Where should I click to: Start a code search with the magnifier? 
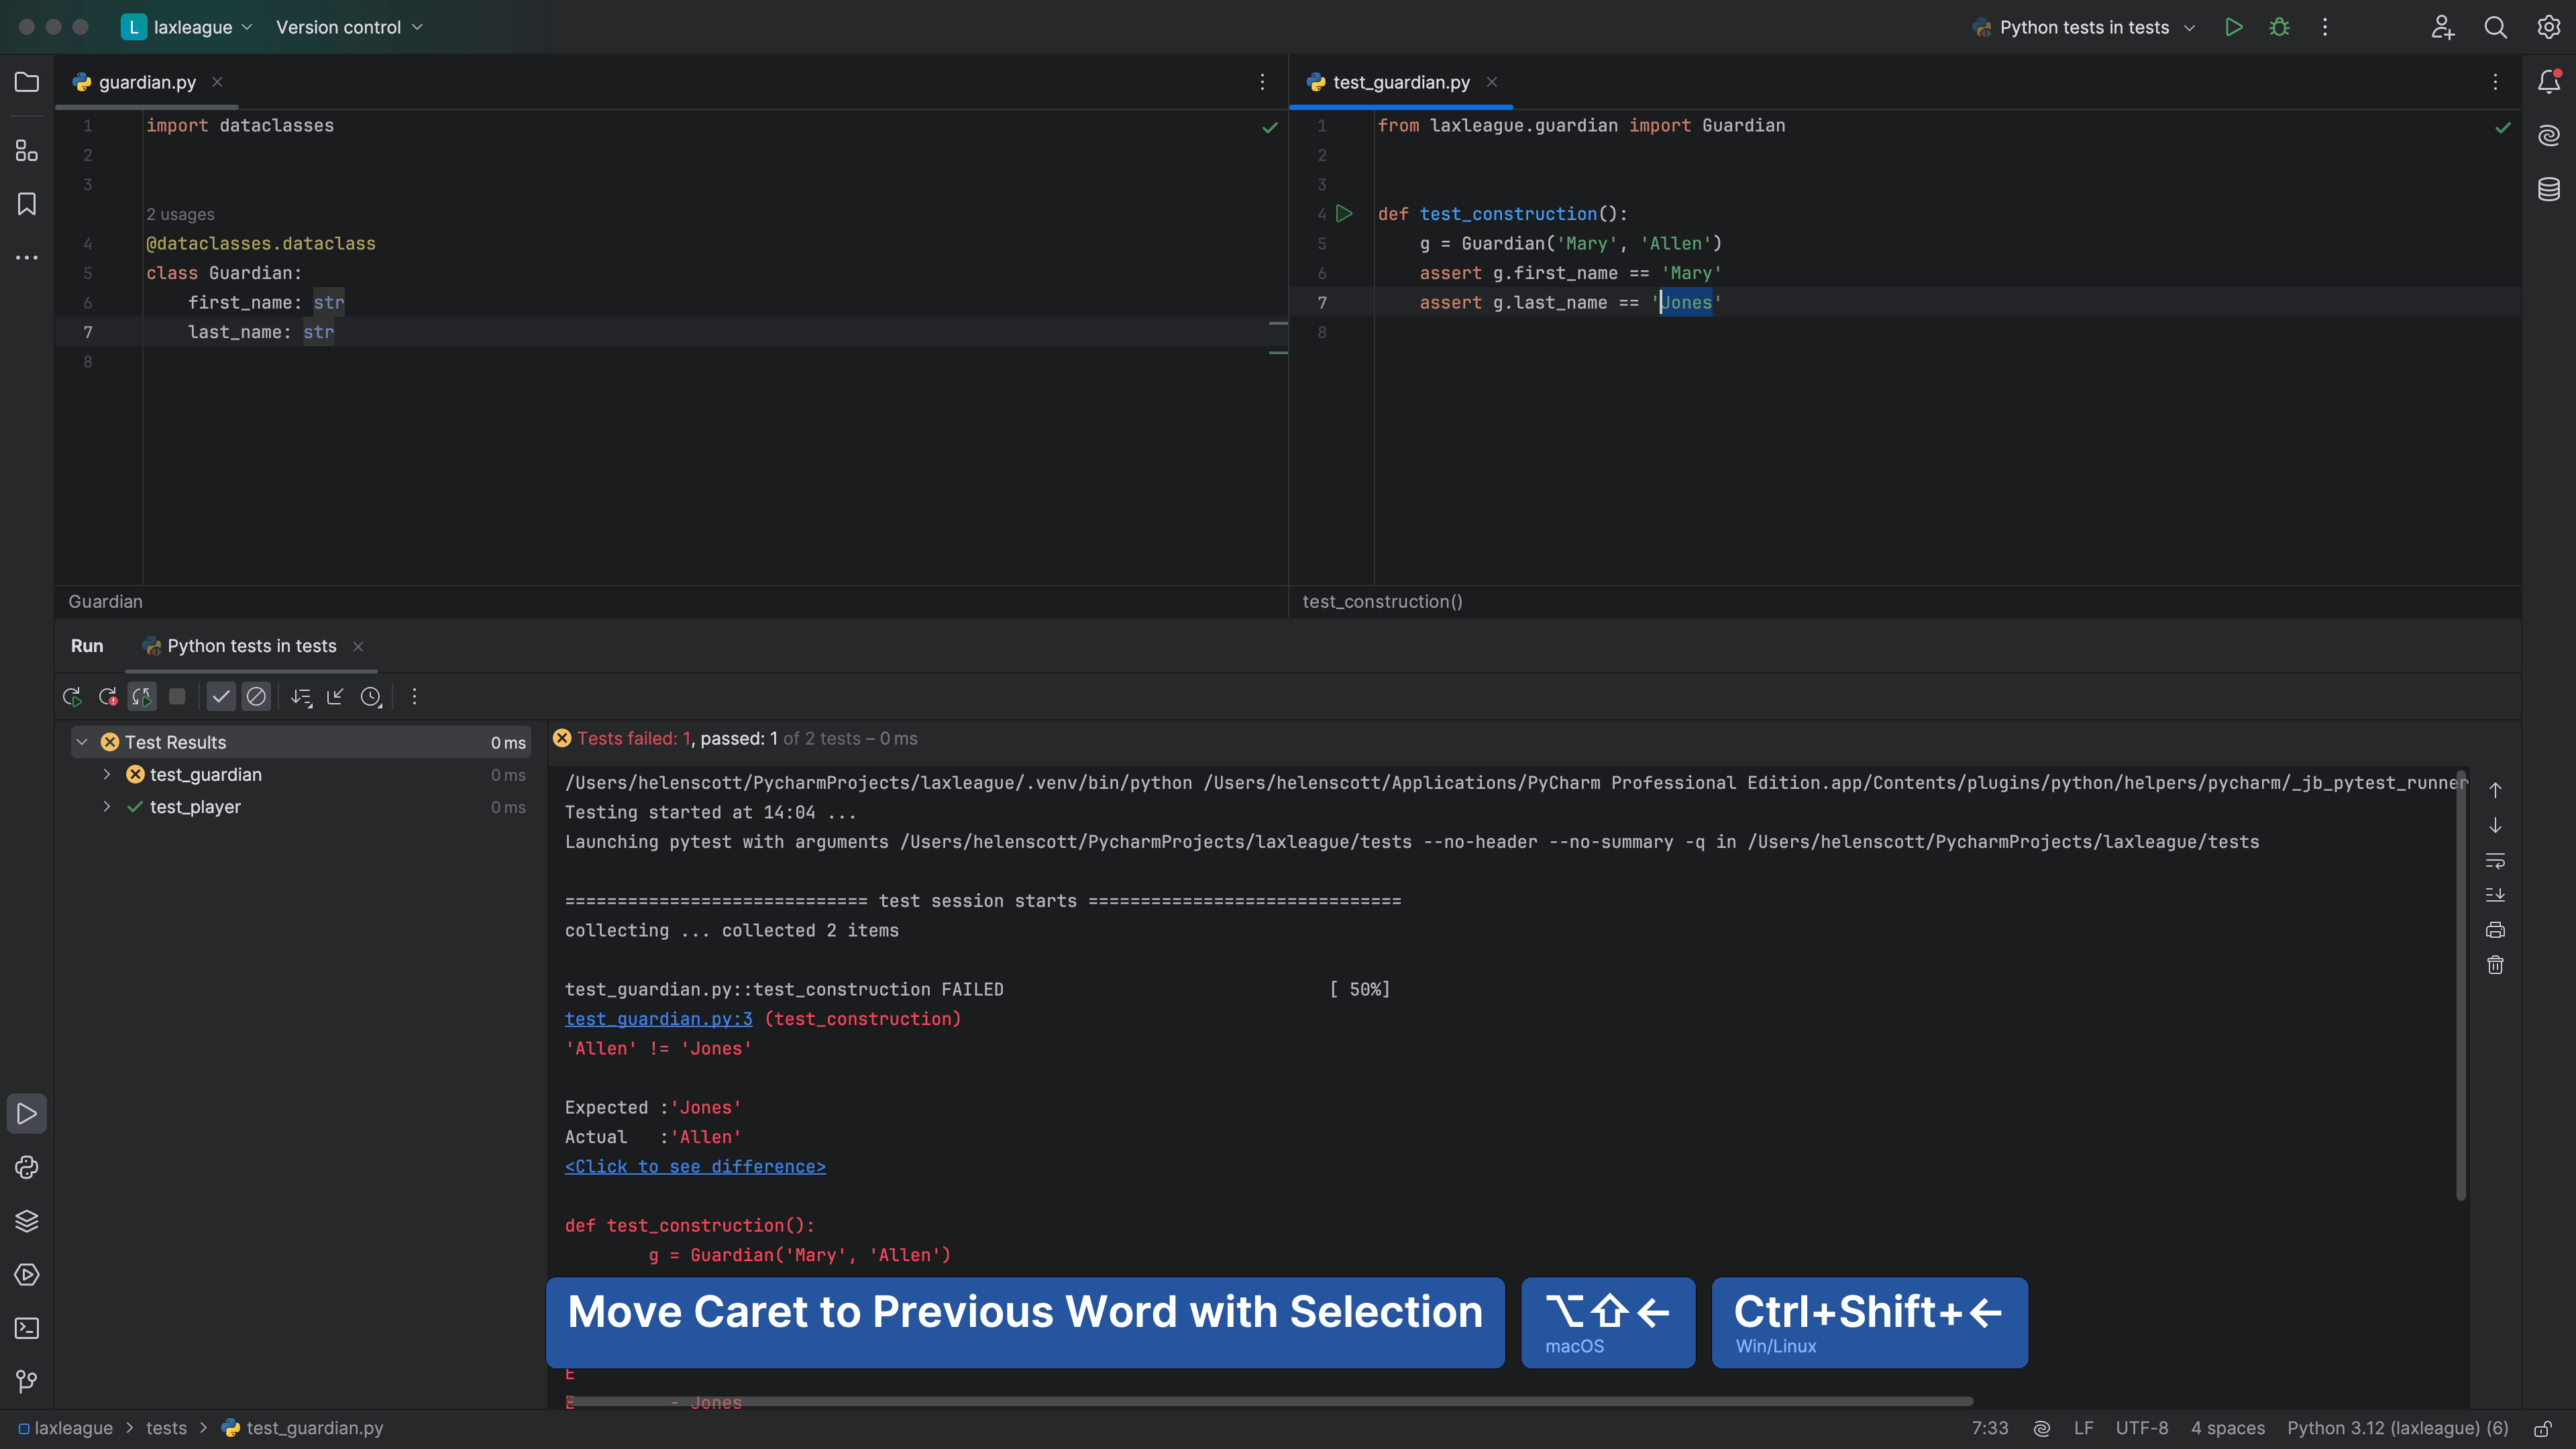2495,27
